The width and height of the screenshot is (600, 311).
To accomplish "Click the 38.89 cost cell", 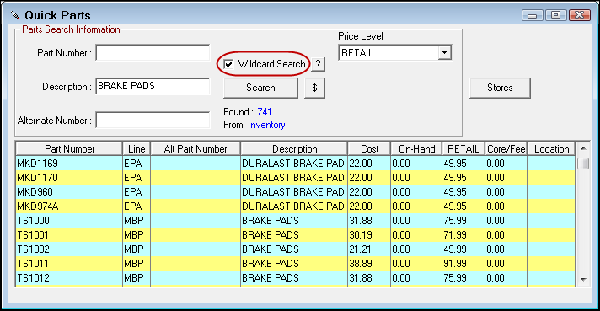I will 369,264.
